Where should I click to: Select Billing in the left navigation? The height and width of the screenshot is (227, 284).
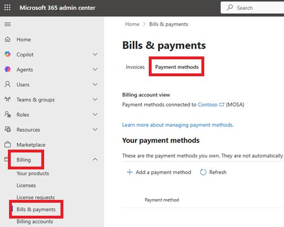tap(24, 160)
